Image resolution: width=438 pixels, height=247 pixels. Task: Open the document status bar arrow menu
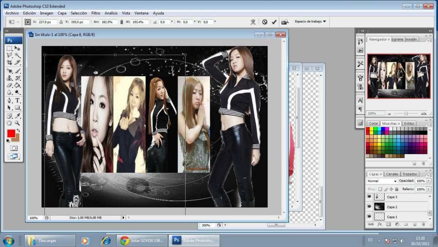pyautogui.click(x=123, y=217)
